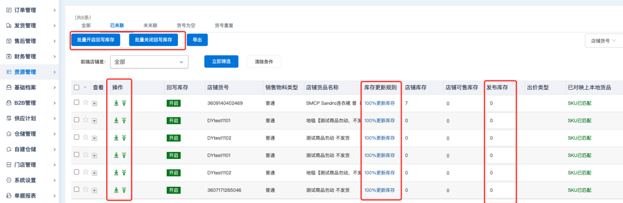Expand the 单据报表 chevron in sidebar
This screenshot has width=623, height=203.
(x=54, y=196)
